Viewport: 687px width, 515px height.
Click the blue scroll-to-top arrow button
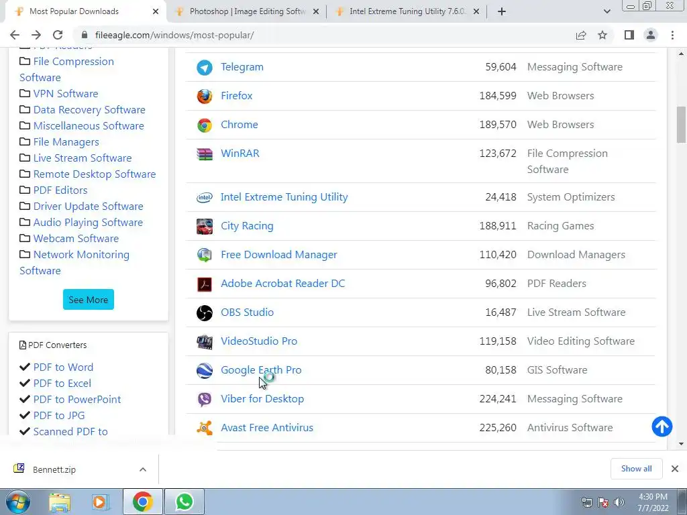pyautogui.click(x=662, y=426)
